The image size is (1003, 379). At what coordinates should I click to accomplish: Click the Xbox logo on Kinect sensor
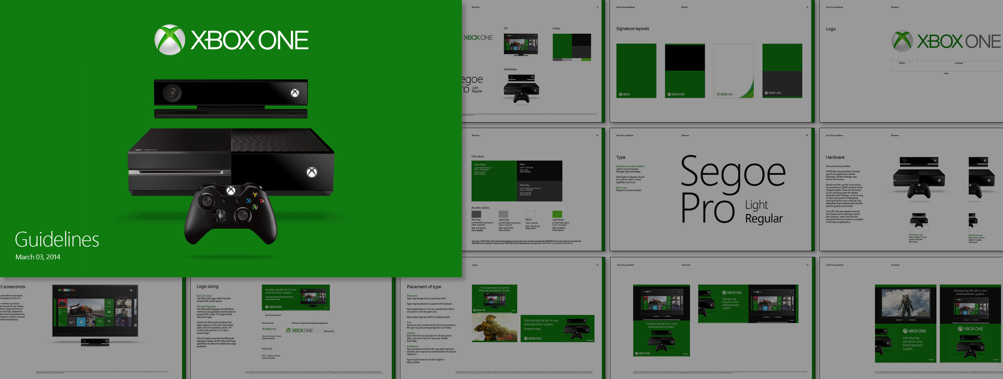click(295, 93)
